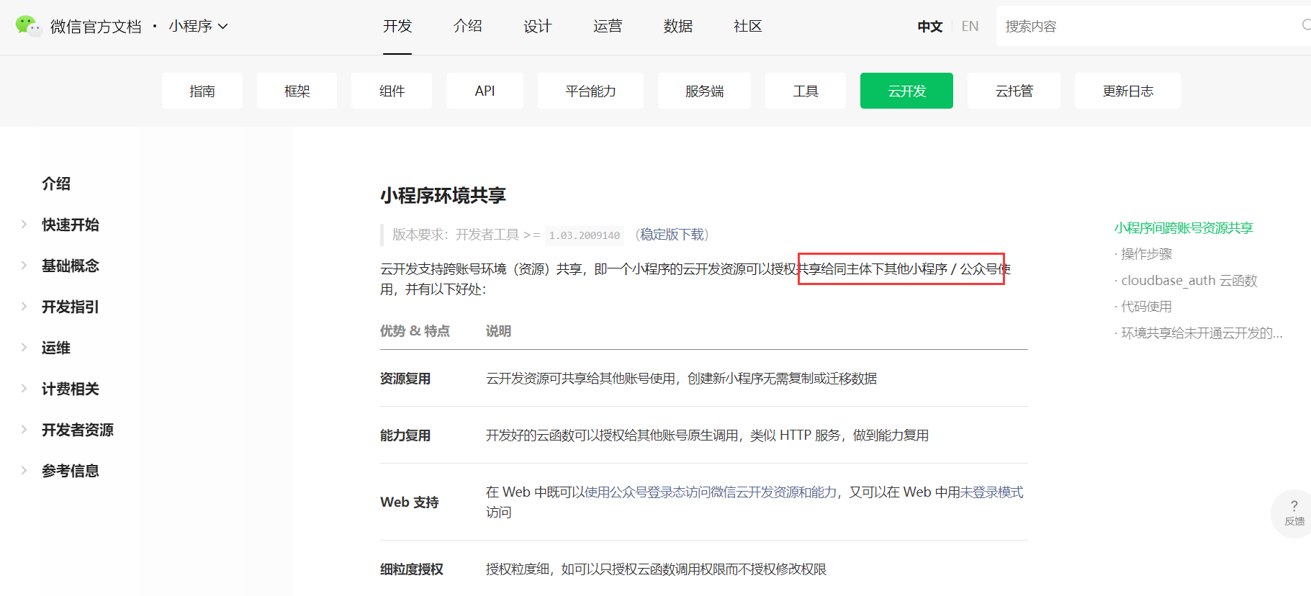
Task: Switch to the API tab
Action: (x=485, y=91)
